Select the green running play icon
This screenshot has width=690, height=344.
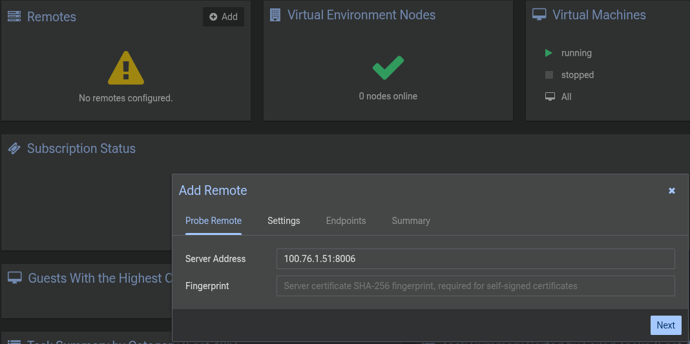549,53
